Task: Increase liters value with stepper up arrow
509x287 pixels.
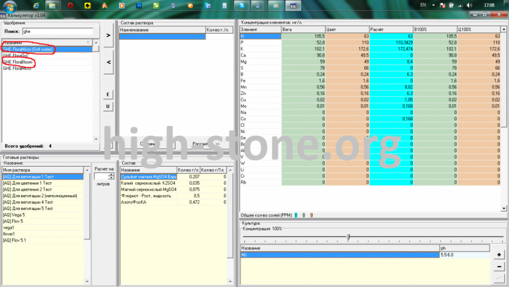Action: coord(111,174)
